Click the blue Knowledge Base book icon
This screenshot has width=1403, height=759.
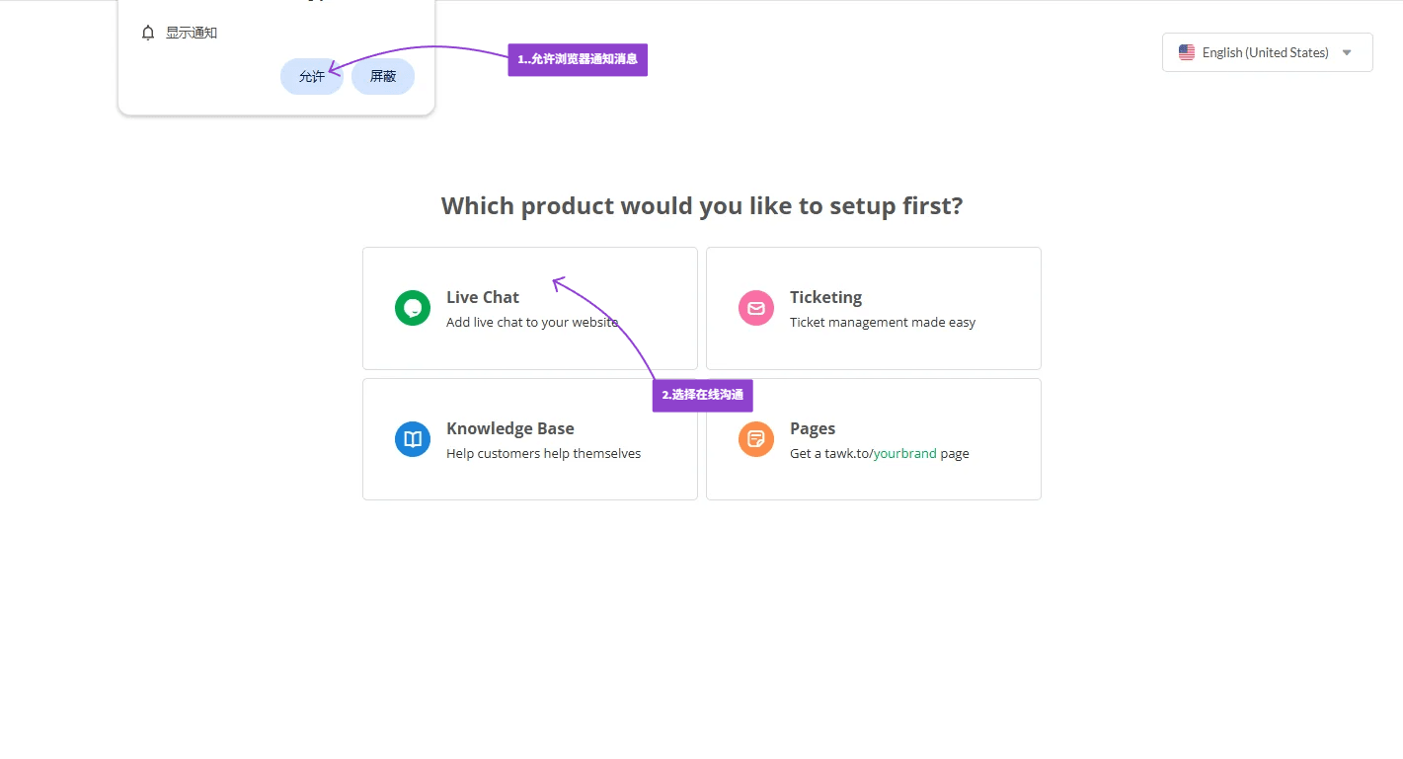click(413, 439)
